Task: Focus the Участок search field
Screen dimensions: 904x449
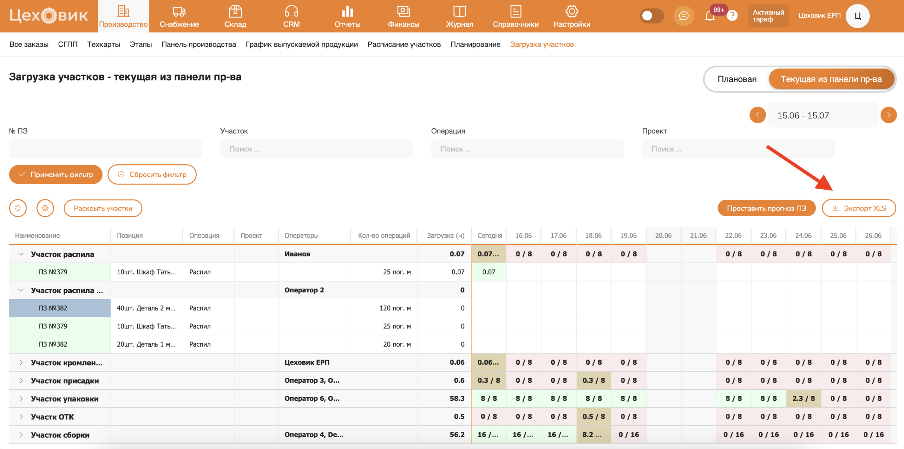Action: coord(316,149)
